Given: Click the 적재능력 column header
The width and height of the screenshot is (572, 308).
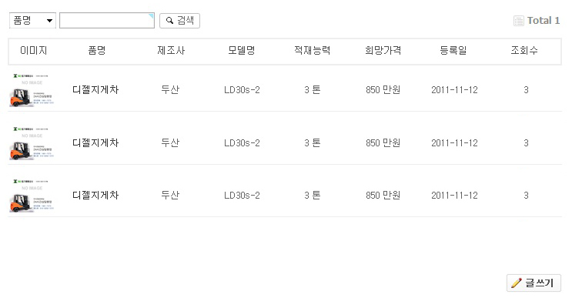Looking at the screenshot, I should coord(313,51).
